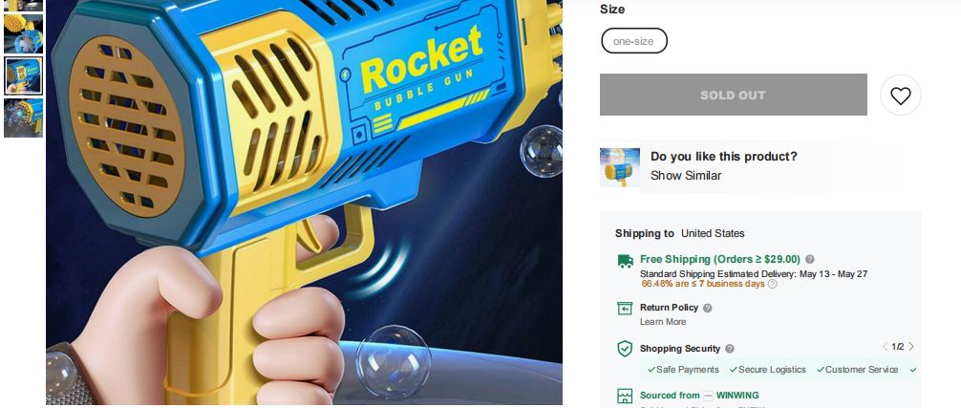Select the highlighted blue bubble gun thumbnail
Image resolution: width=961 pixels, height=408 pixels.
(23, 76)
